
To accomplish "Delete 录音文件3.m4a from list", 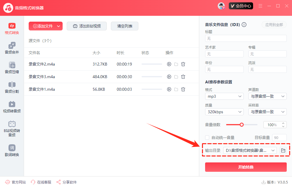I will [183, 77].
